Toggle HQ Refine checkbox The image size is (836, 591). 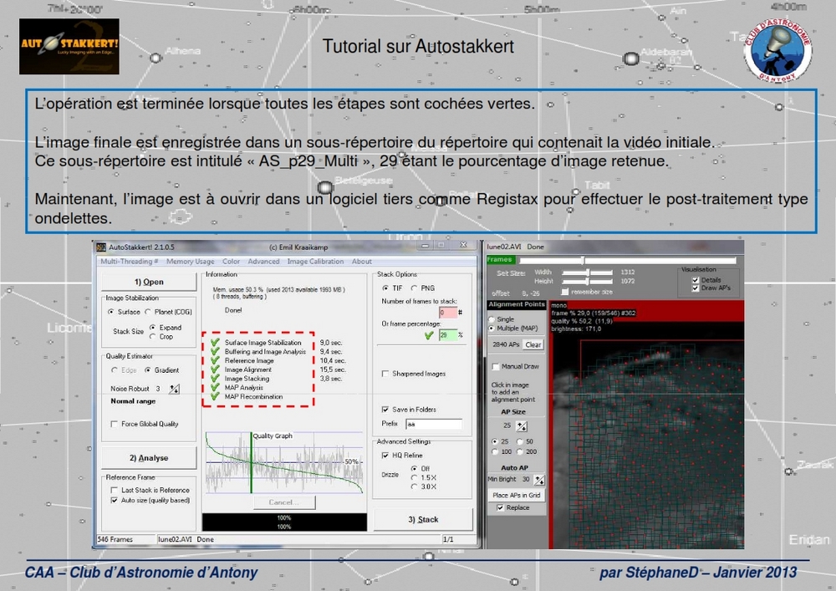(385, 456)
